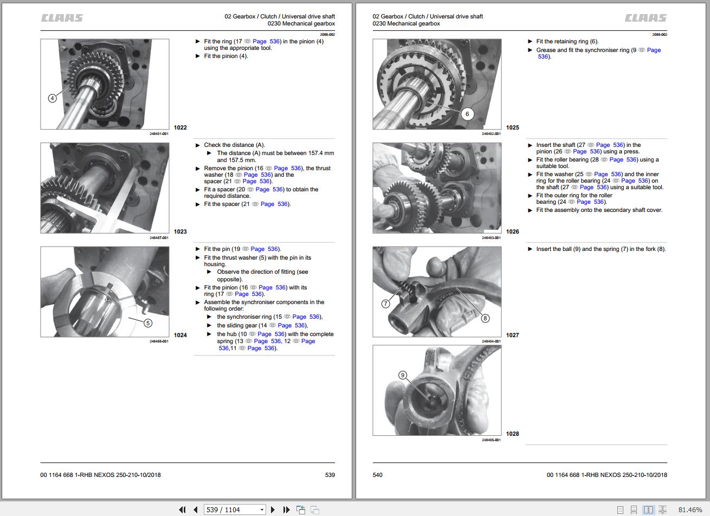
Task: Open Page 536 link for spring 13
Action: point(268,341)
